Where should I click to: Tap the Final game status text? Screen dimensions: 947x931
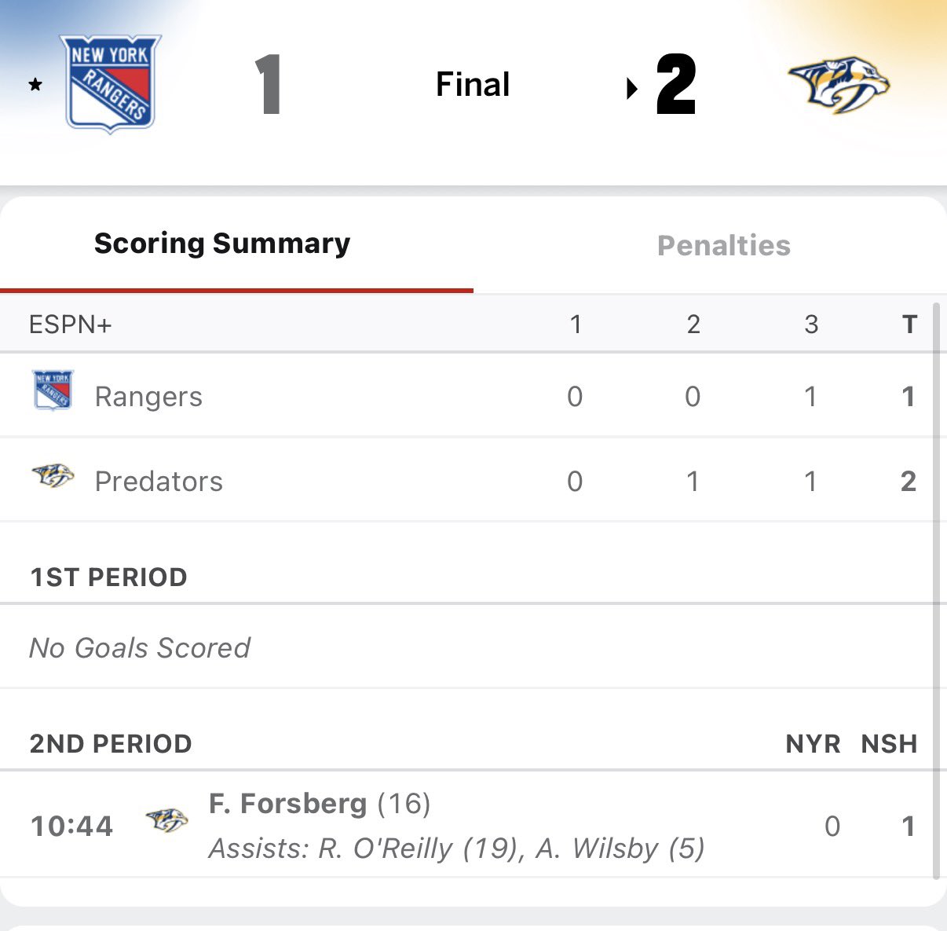(x=473, y=84)
